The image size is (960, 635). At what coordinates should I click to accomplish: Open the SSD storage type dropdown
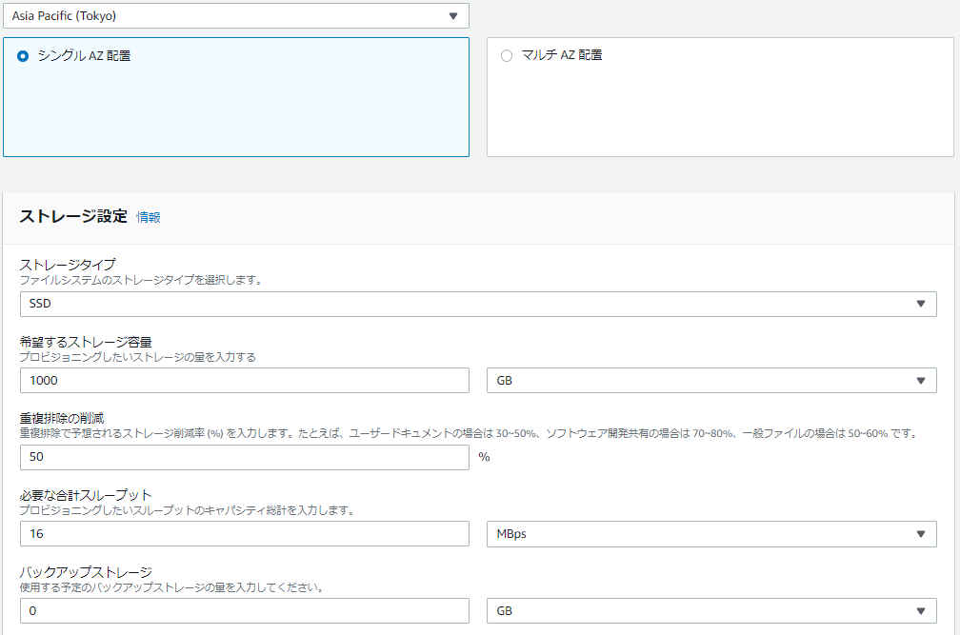coord(478,304)
